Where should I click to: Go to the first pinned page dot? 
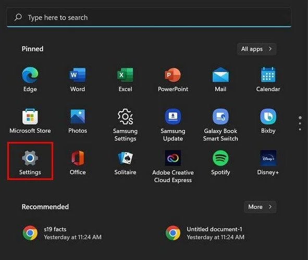[300, 118]
